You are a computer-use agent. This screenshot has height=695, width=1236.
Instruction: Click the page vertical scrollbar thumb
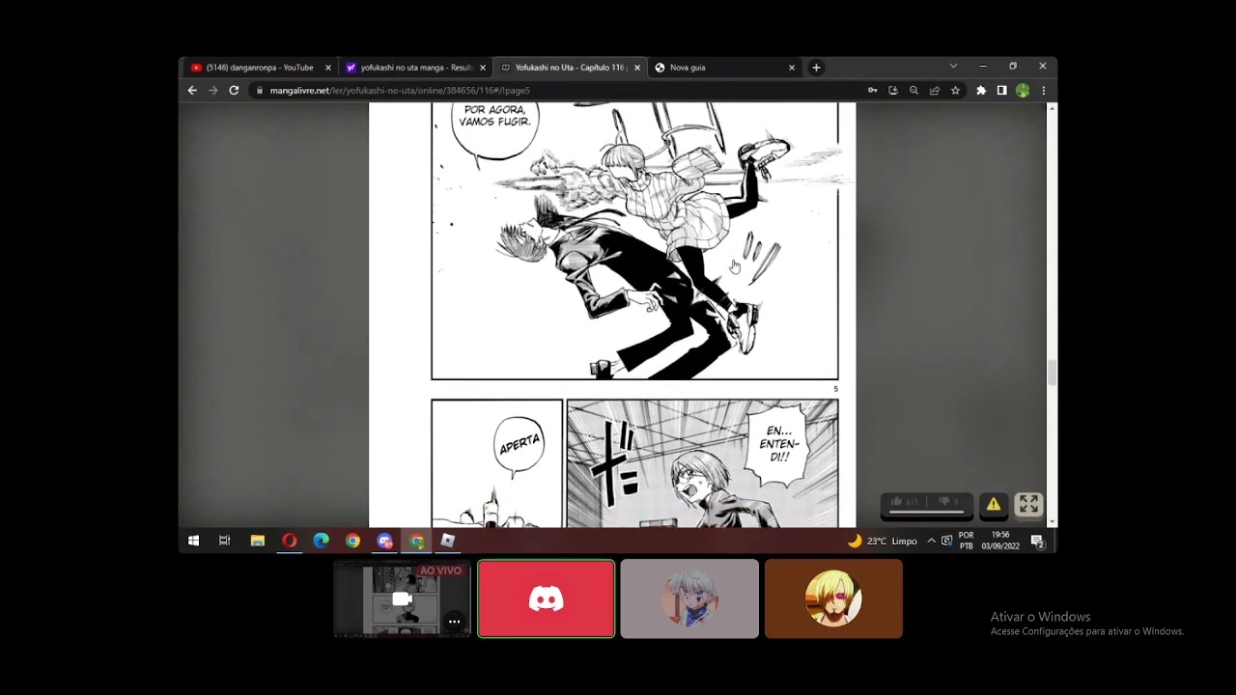click(1052, 373)
